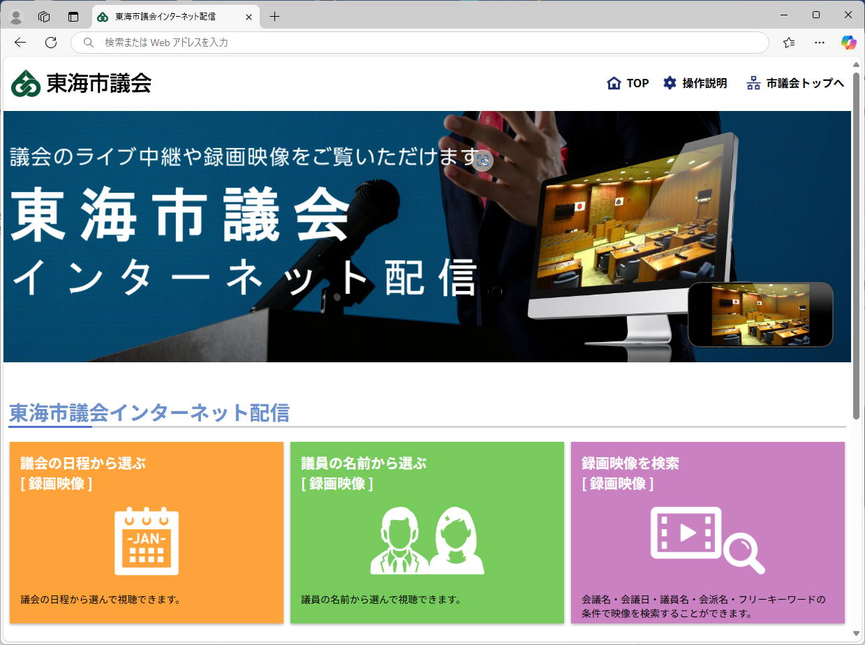Focus the address bar input
865x645 pixels.
click(420, 43)
